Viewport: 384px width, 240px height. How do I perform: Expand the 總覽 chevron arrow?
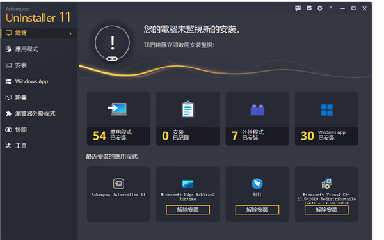coord(70,33)
